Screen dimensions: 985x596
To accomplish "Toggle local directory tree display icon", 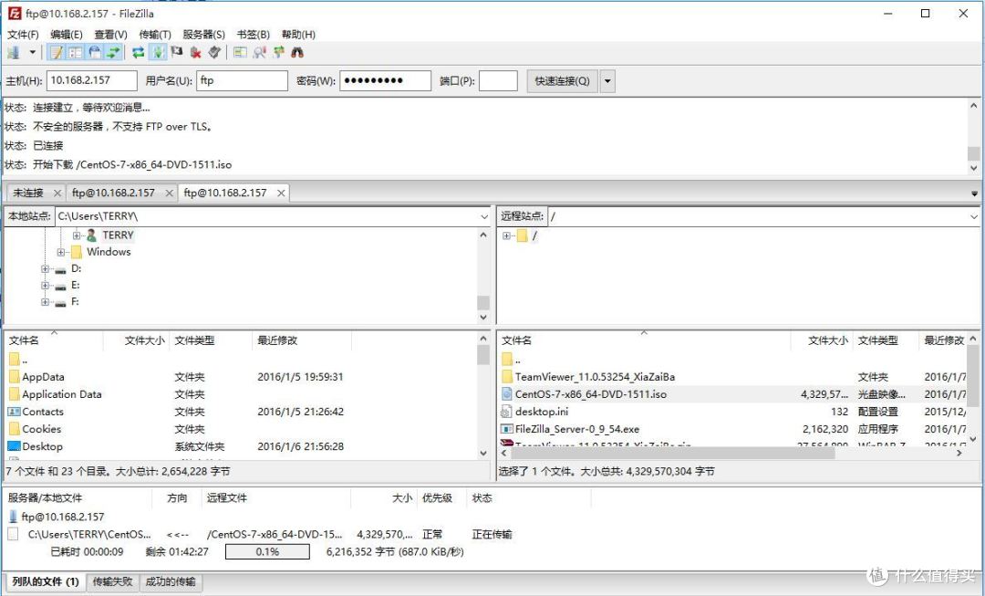I will pos(76,53).
